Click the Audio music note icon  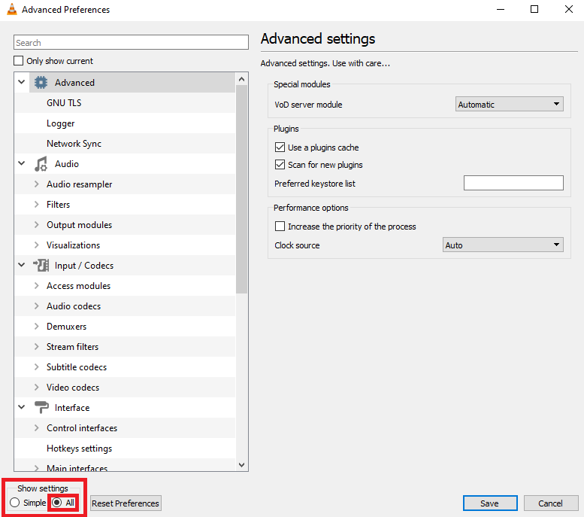(x=41, y=164)
